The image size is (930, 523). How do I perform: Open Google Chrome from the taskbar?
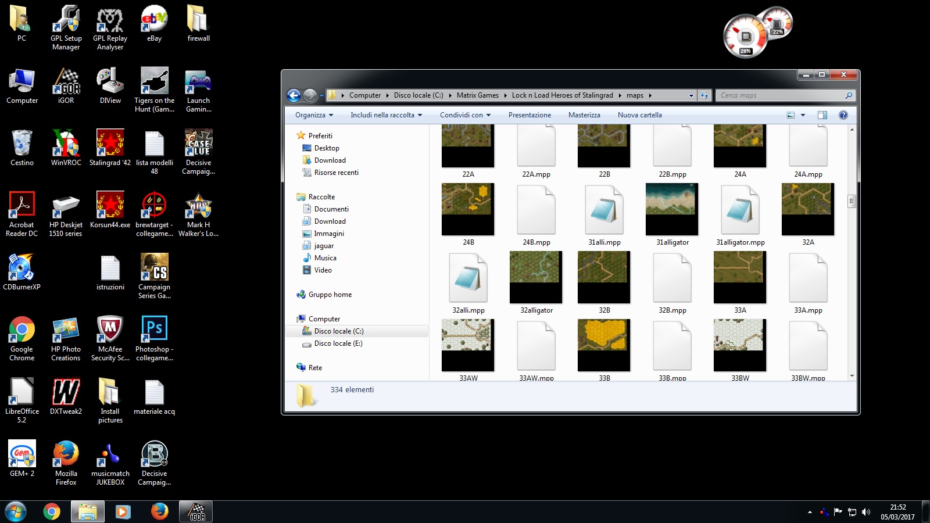click(52, 512)
